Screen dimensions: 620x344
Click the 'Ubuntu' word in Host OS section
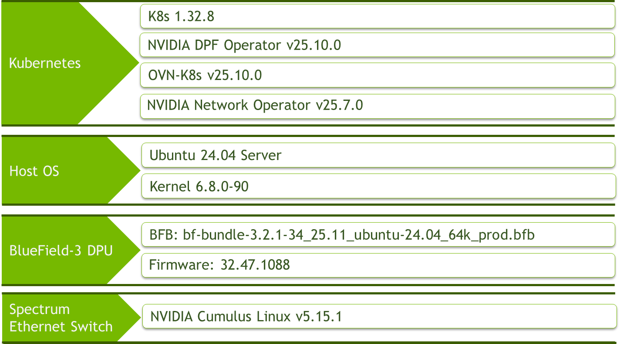(173, 155)
